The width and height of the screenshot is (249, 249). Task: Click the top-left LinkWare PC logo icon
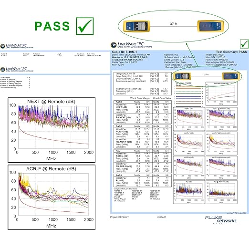(x=17, y=46)
